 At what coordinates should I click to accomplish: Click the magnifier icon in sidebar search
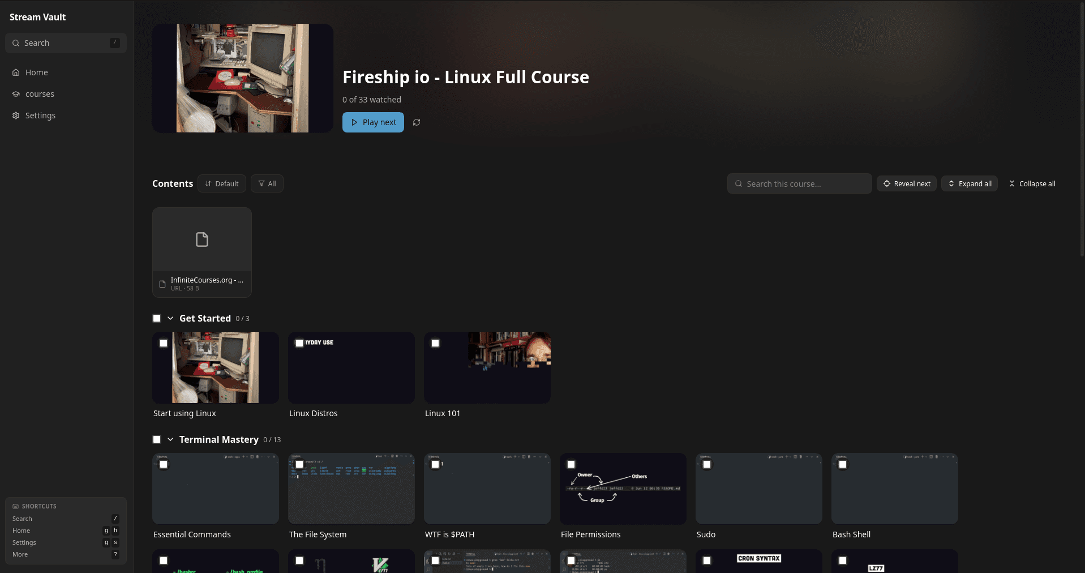click(x=16, y=43)
